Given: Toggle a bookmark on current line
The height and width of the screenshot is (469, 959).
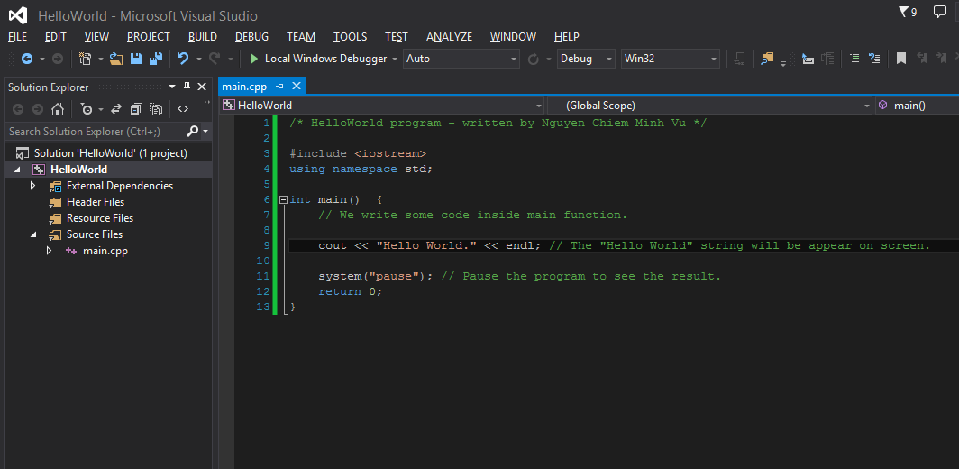Looking at the screenshot, I should [x=901, y=59].
